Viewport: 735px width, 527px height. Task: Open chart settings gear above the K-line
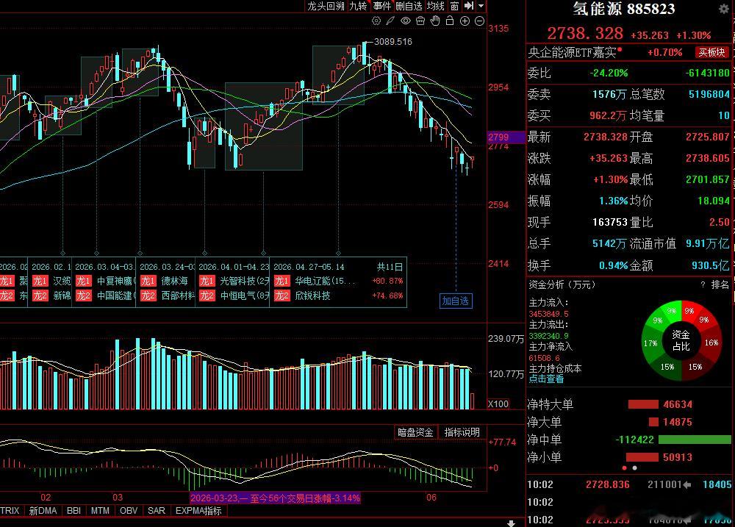click(376, 21)
